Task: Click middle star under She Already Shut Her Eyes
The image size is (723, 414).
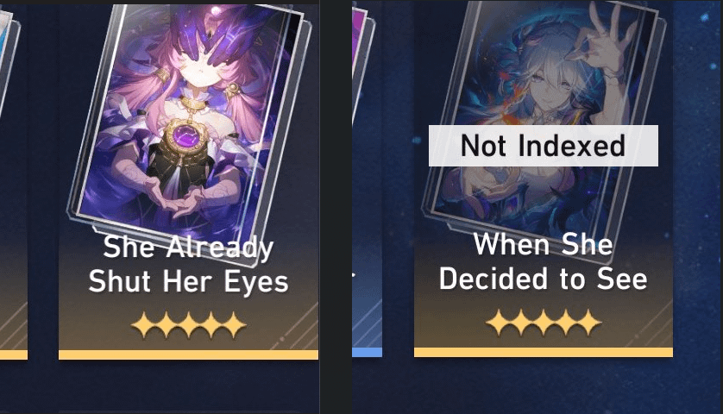Action: click(189, 325)
